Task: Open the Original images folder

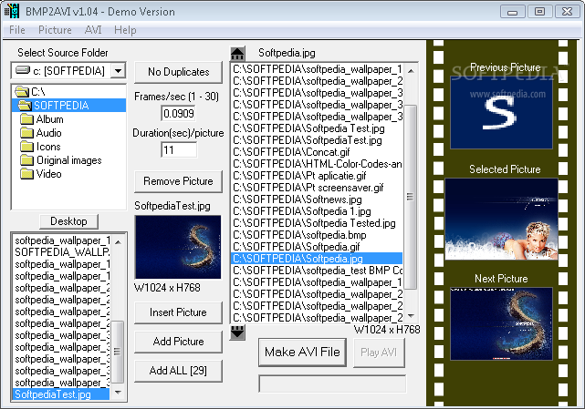Action: pyautogui.click(x=61, y=160)
